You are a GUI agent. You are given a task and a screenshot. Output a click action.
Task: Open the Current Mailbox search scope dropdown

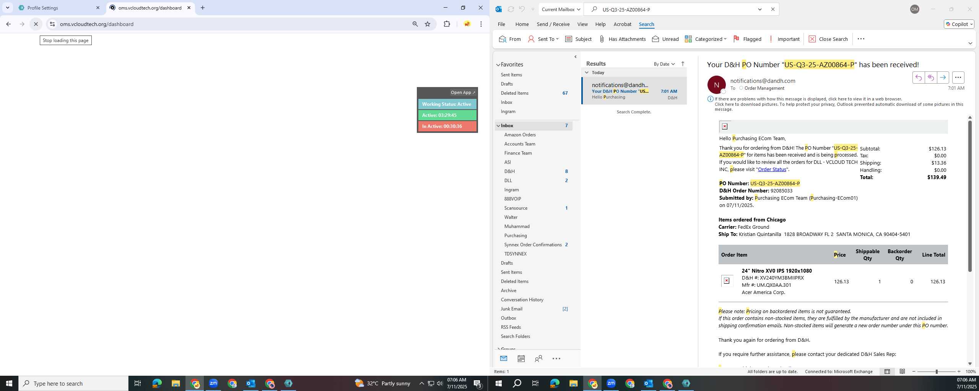(x=561, y=9)
